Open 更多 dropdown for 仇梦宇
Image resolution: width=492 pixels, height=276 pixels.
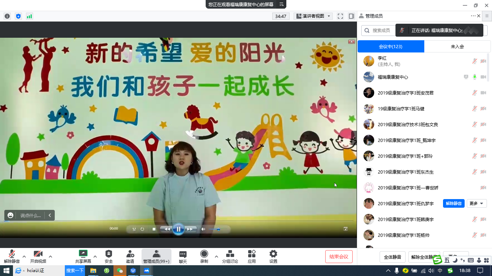[477, 203]
